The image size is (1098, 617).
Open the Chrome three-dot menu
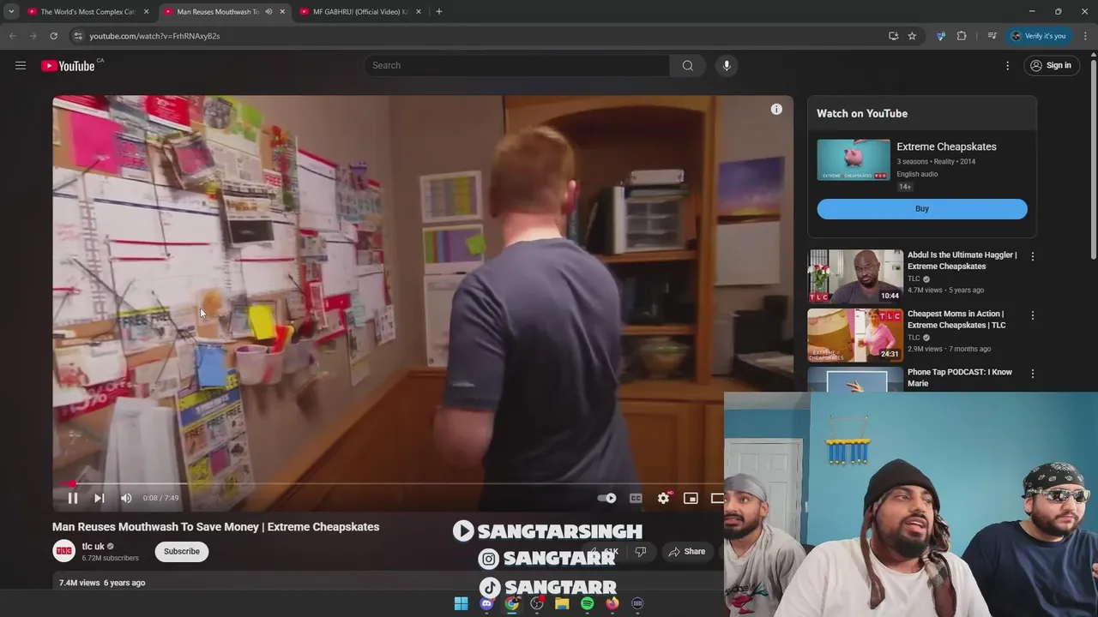tap(1085, 36)
